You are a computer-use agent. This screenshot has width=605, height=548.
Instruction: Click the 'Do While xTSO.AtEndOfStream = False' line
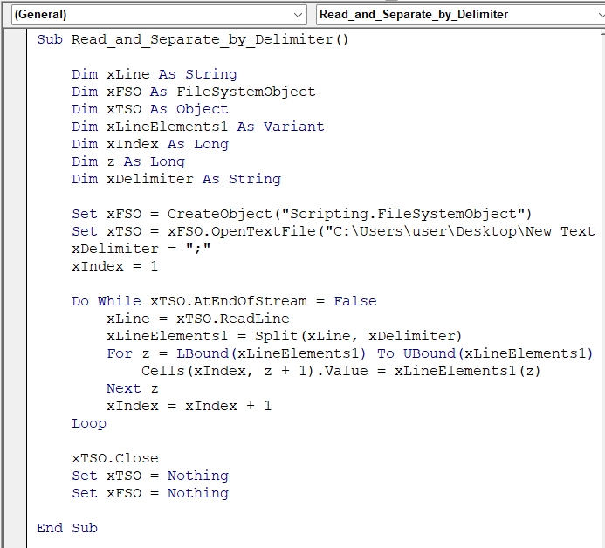coord(224,301)
